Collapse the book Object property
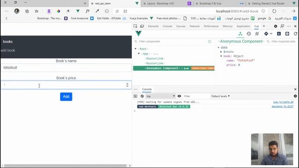Image resolution: width=299 pixels, height=168 pixels. pyautogui.click(x=221, y=56)
